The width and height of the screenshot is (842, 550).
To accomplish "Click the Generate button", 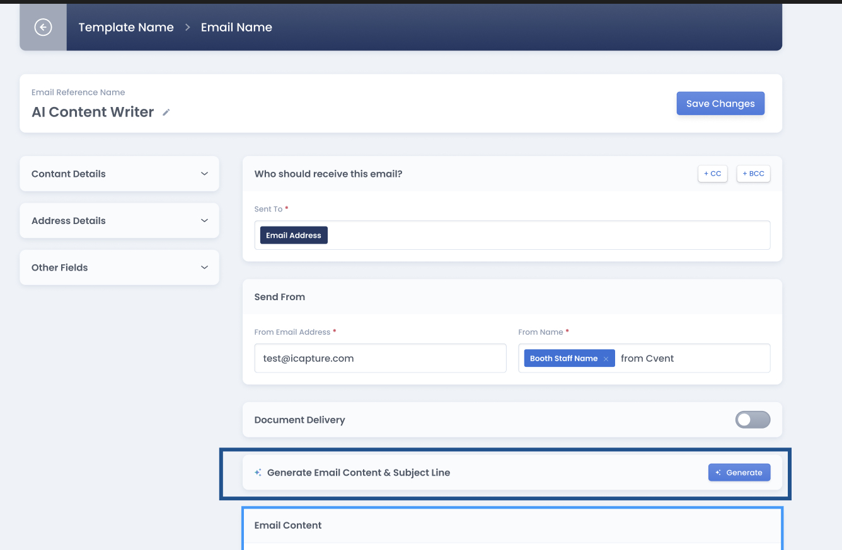I will coord(739,473).
